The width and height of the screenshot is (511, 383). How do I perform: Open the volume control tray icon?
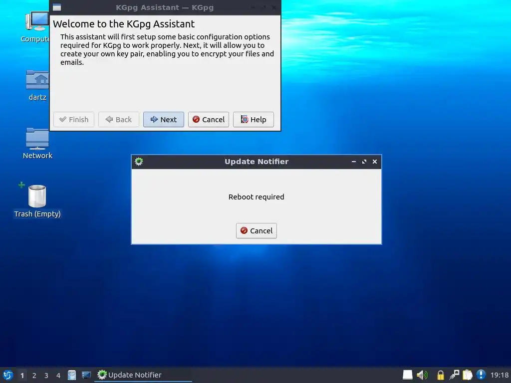pos(422,375)
